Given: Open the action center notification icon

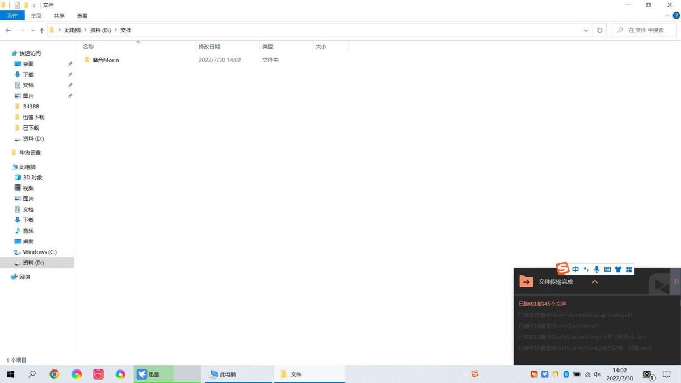Looking at the screenshot, I should click(x=667, y=374).
